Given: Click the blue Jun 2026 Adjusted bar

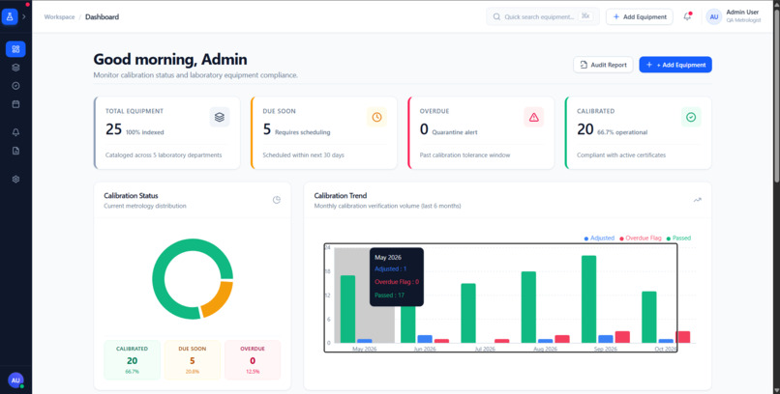Looking at the screenshot, I should tap(425, 339).
